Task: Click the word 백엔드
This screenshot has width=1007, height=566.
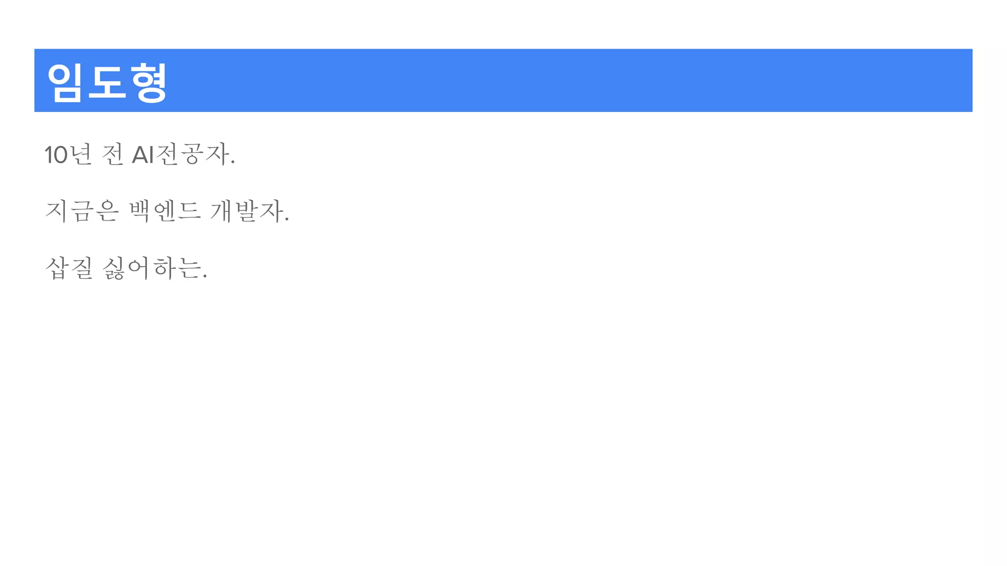Action: click(165, 211)
